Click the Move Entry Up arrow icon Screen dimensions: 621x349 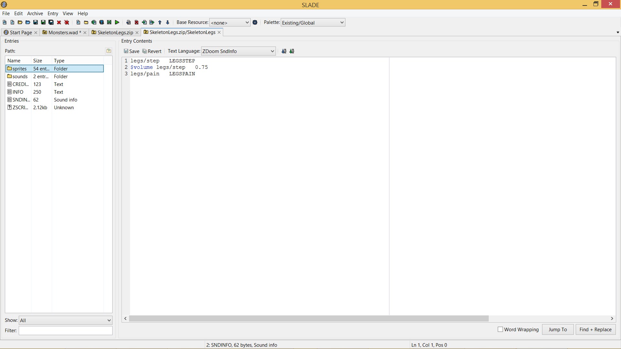(x=160, y=22)
